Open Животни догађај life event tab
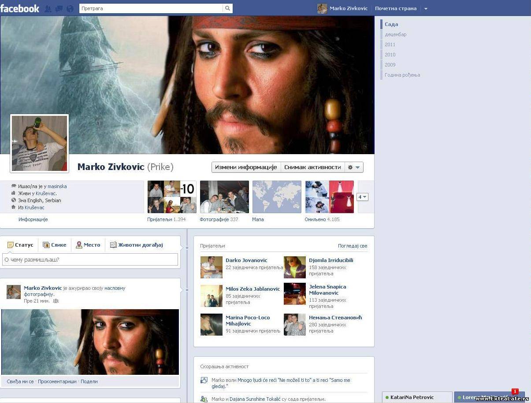 (x=137, y=245)
